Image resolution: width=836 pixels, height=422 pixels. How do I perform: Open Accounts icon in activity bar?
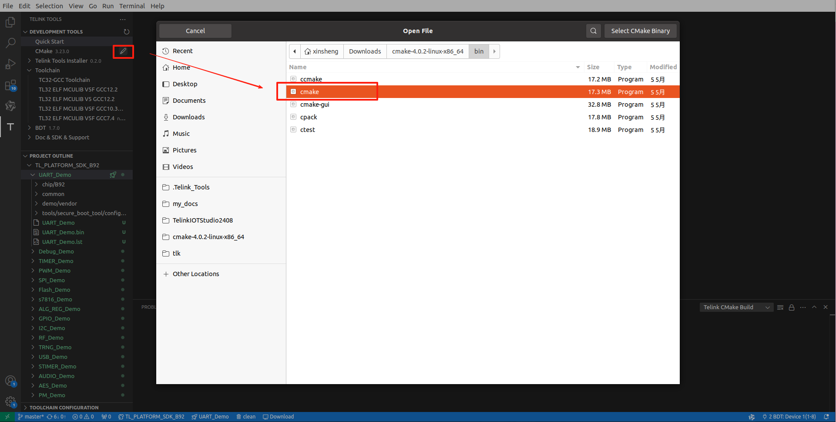coord(10,381)
